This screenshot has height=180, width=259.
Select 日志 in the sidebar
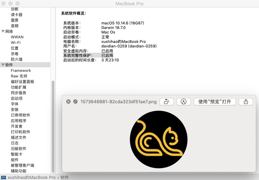point(14,143)
